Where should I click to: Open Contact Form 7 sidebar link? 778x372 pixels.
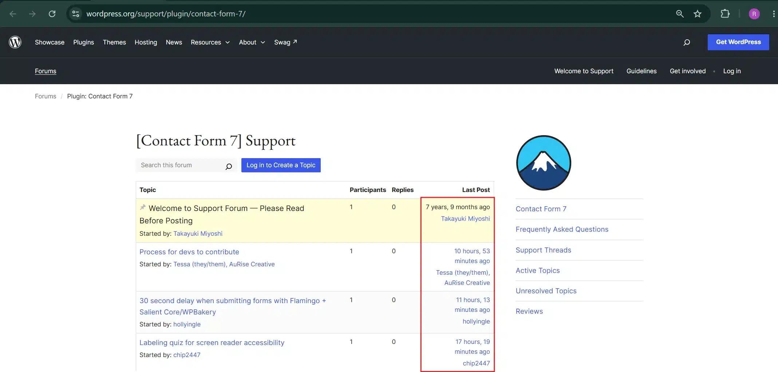(x=541, y=209)
